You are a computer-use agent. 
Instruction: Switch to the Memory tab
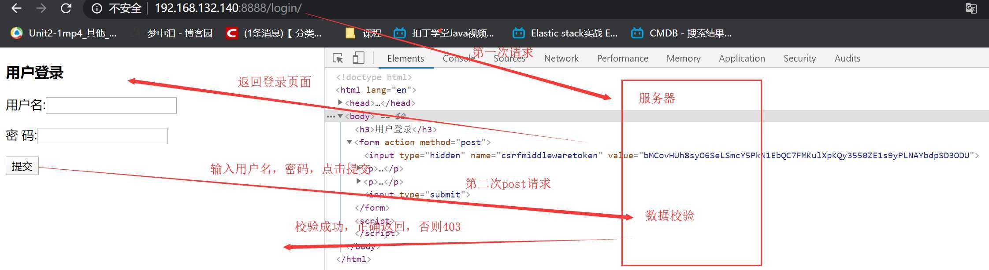point(683,58)
